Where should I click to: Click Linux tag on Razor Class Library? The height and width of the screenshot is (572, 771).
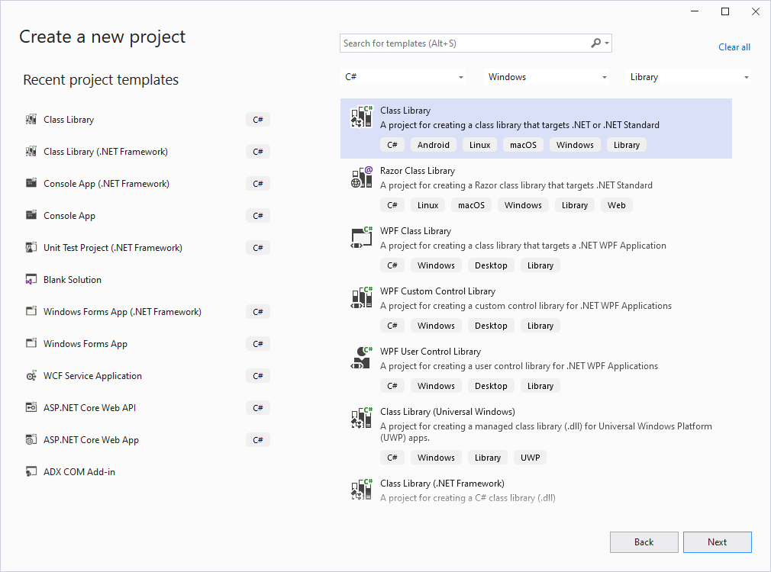(427, 205)
